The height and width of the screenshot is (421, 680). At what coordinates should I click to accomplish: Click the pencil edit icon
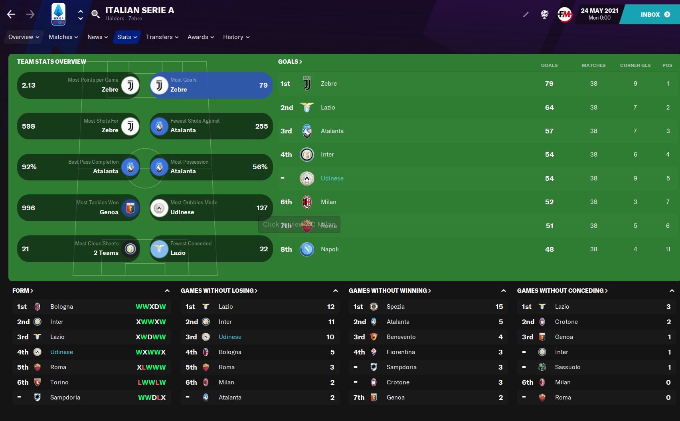tap(526, 15)
